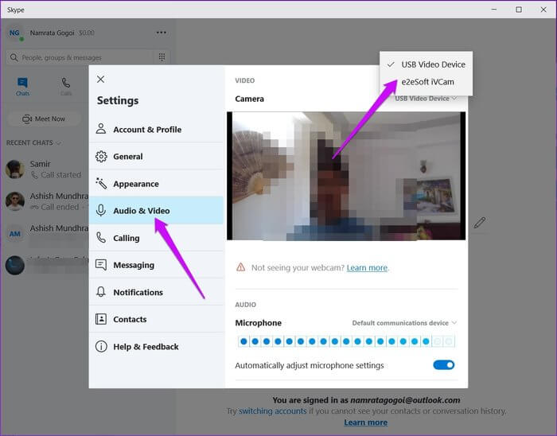Click the camera preview video

tap(346, 176)
